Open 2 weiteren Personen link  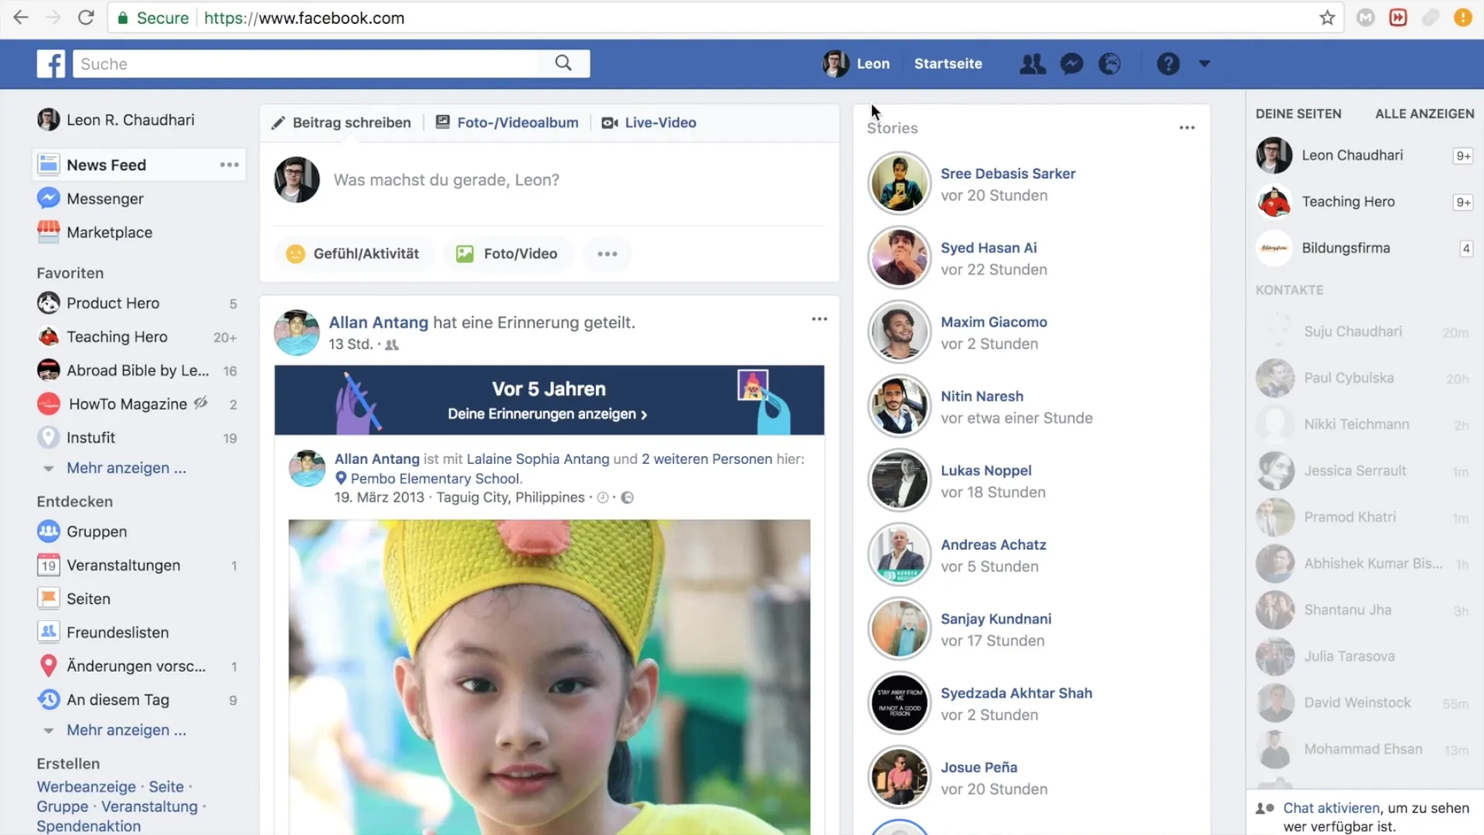pyautogui.click(x=706, y=459)
